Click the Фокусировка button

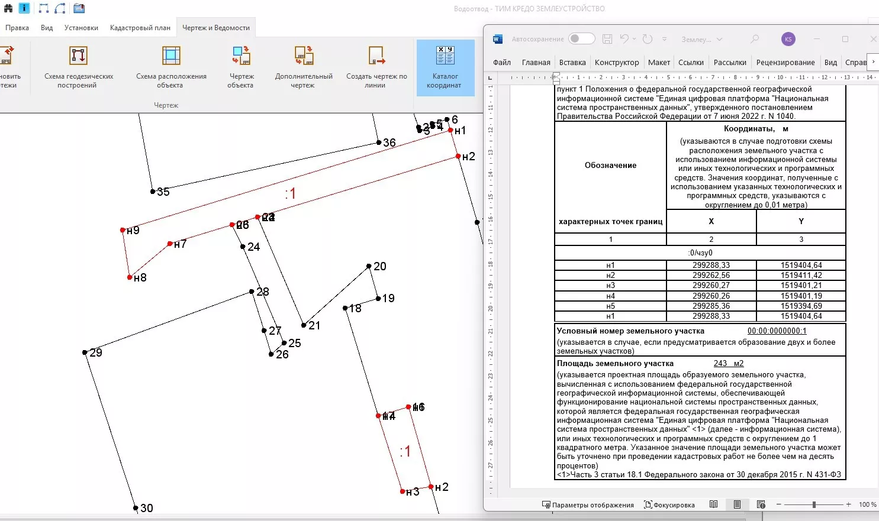tap(669, 505)
